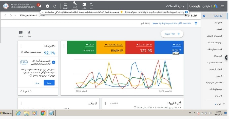The image size is (229, 119).
Task: Open conversions metric dropdown on red tile
Action: point(144,45)
